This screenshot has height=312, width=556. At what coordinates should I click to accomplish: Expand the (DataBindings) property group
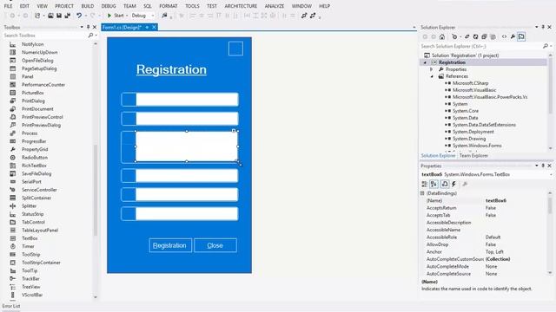click(x=422, y=193)
